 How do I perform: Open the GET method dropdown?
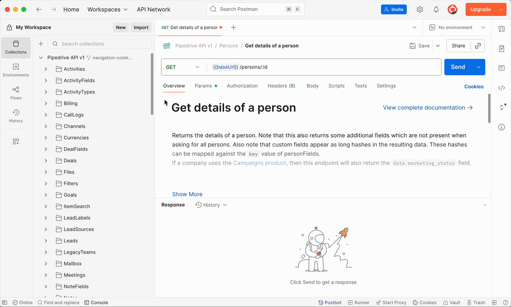tap(183, 67)
